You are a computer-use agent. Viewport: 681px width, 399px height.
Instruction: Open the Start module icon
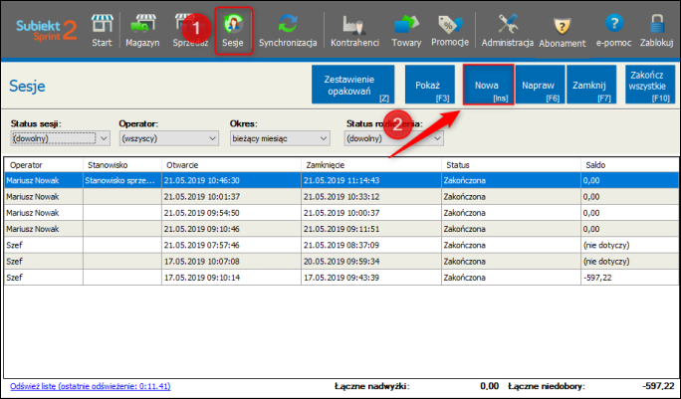point(102,29)
